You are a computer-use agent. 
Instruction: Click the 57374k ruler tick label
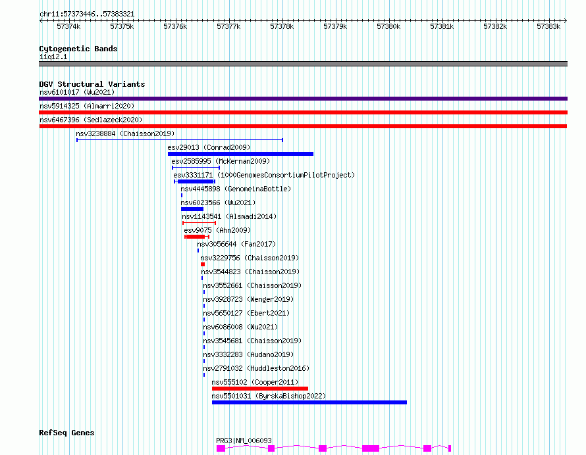coord(68,26)
